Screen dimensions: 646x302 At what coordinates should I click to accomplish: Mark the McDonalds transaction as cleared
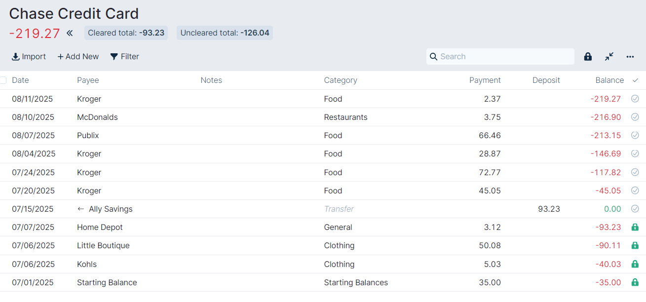(635, 117)
